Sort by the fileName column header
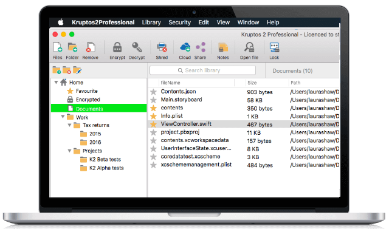The width and height of the screenshot is (389, 229). [x=170, y=83]
